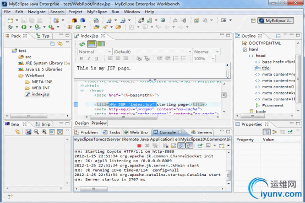Viewport: 305px width, 203px height.
Task: Click the Run External Tools icon
Action: 51,27
